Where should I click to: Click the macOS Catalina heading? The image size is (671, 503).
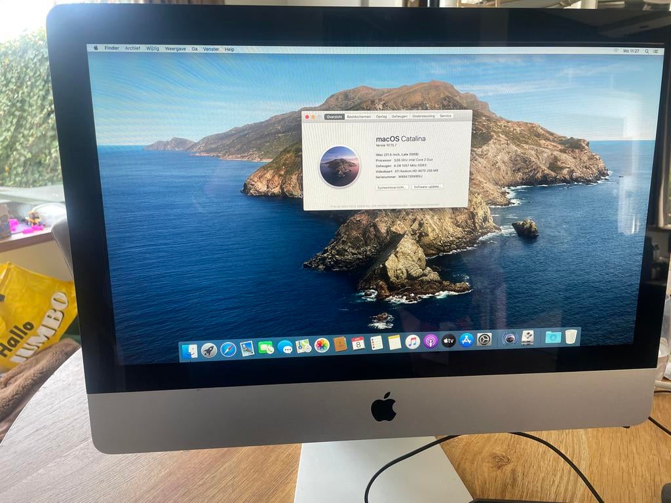[x=400, y=139]
